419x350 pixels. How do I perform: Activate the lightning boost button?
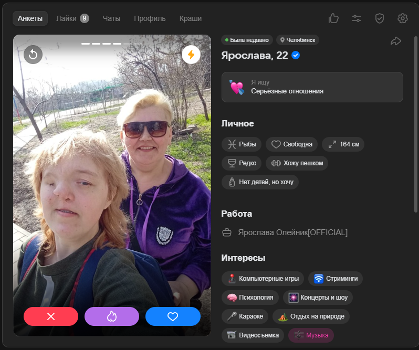click(191, 55)
